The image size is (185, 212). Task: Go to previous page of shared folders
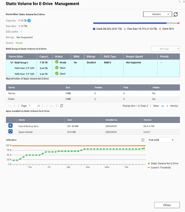14,106
